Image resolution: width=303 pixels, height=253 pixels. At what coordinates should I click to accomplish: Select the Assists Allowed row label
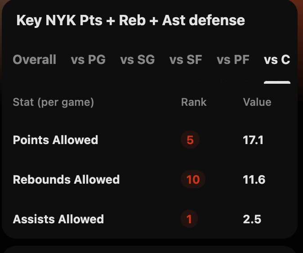[x=58, y=219]
